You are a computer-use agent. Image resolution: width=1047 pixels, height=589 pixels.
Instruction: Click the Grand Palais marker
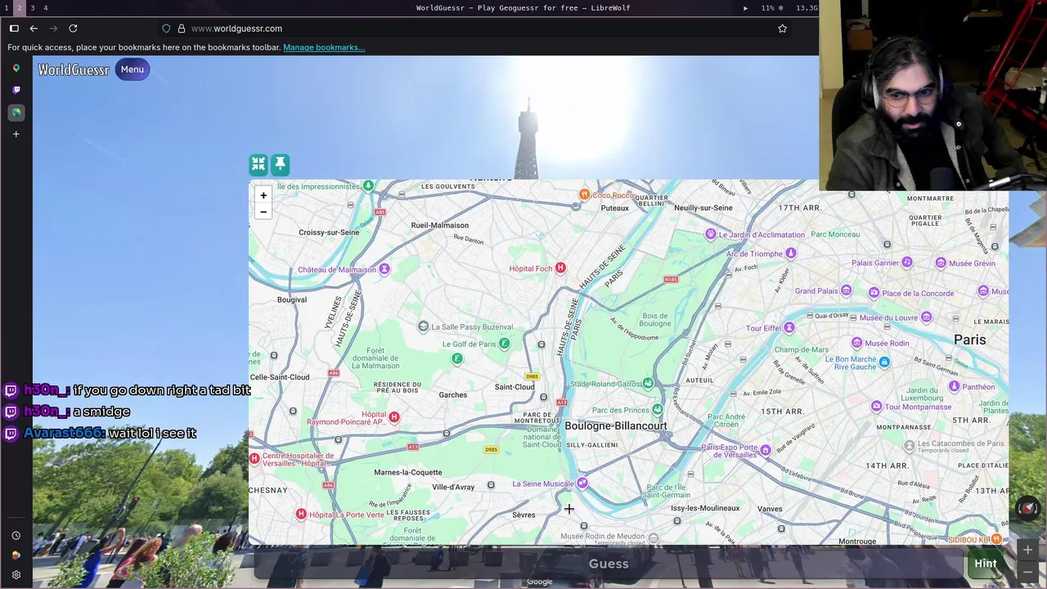tap(847, 290)
